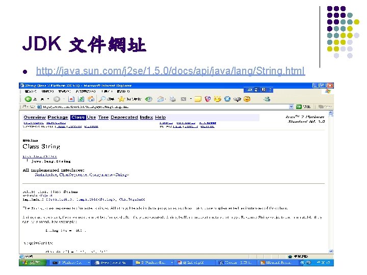Click the green Back arrow in IE toolbar

tap(29, 99)
